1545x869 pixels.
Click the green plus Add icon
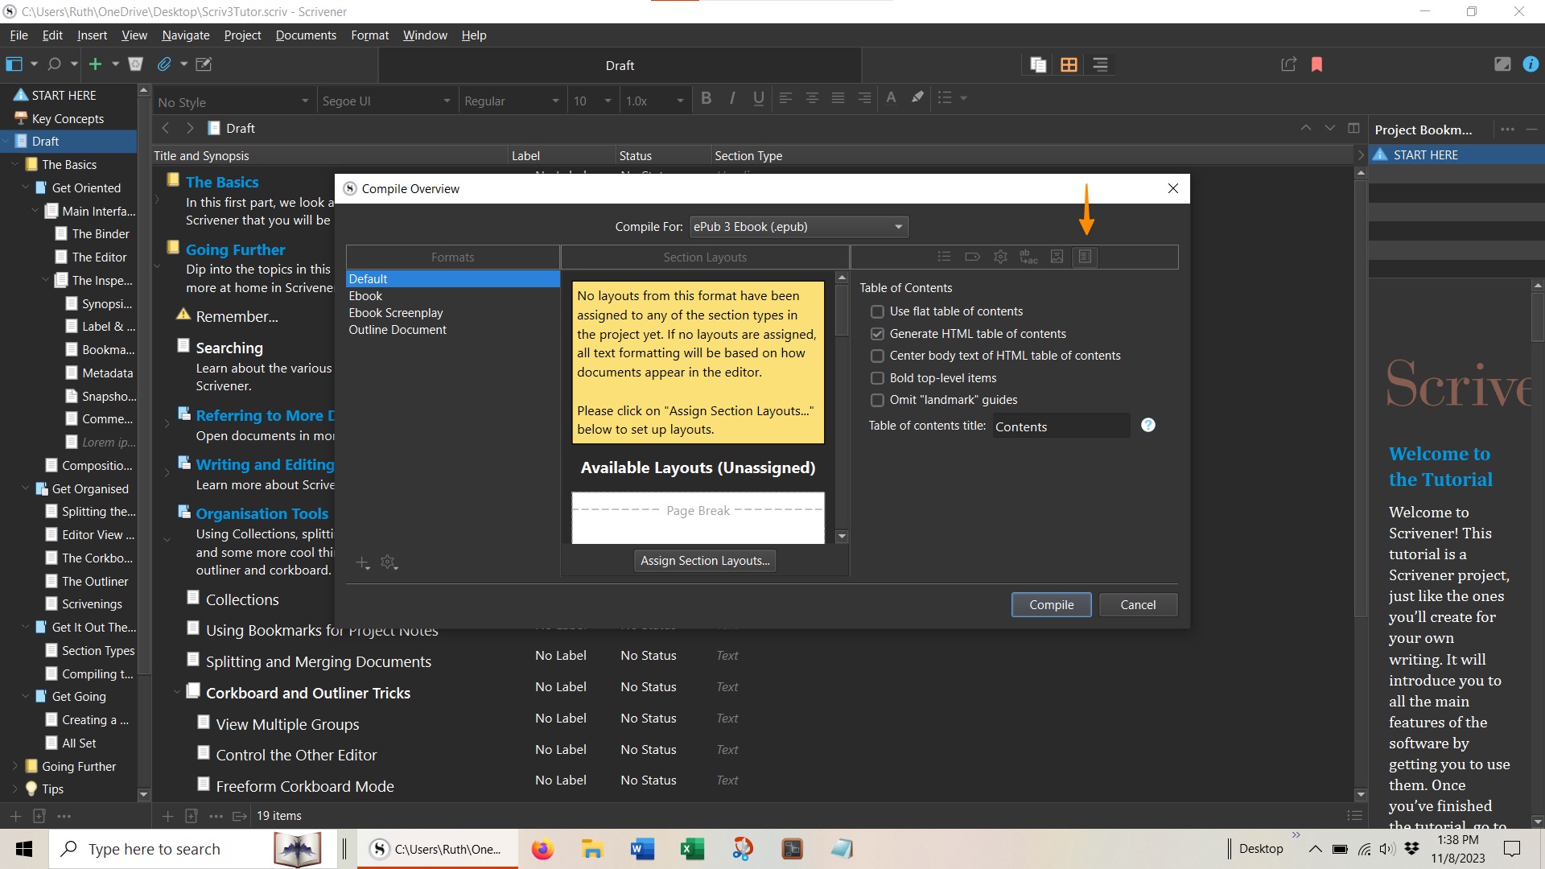[x=95, y=64]
